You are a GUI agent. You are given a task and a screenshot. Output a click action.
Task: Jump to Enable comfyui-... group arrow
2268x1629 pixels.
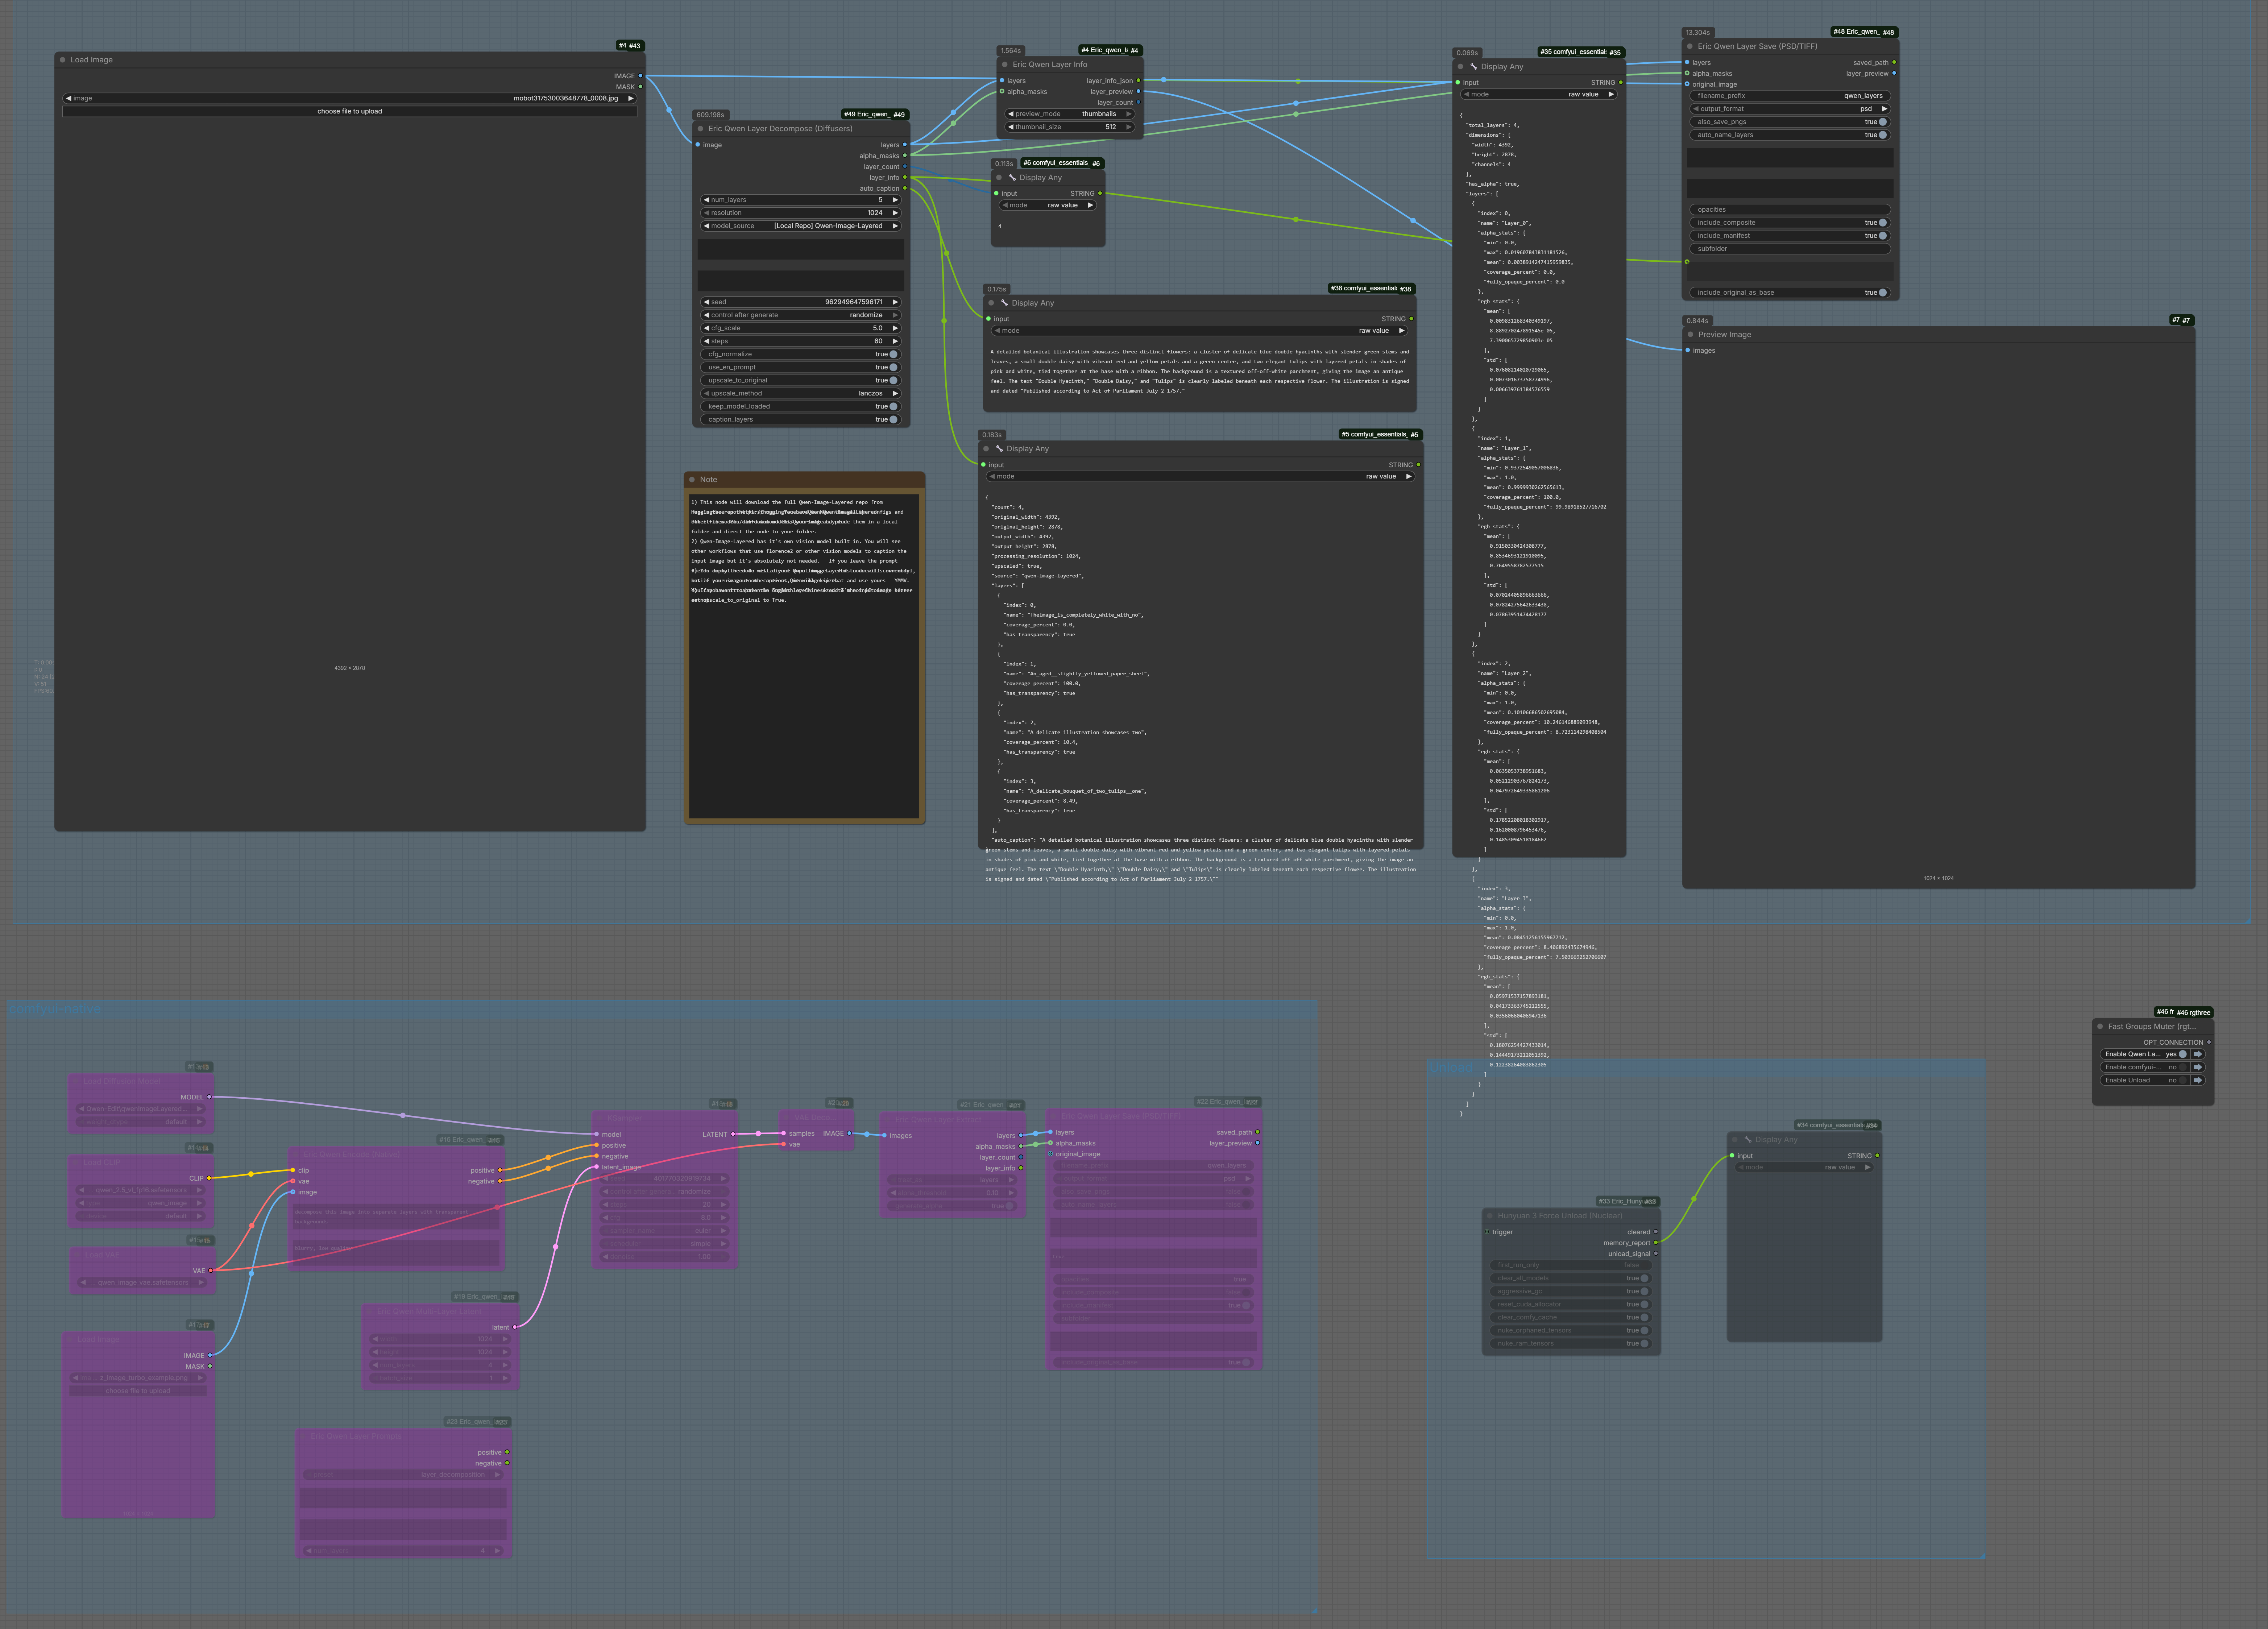click(2198, 1067)
